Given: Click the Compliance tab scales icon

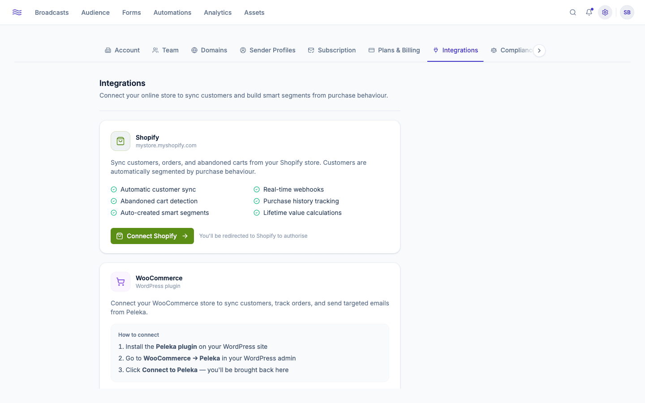Looking at the screenshot, I should point(494,50).
